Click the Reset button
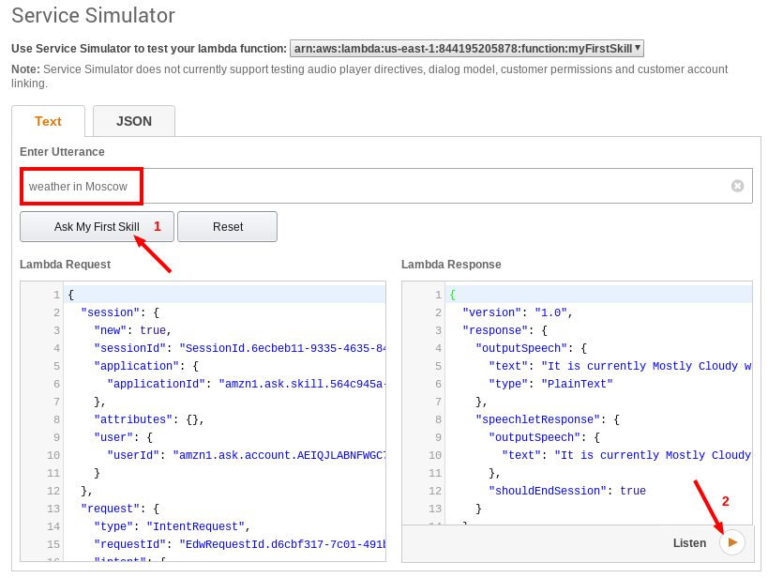 pos(227,226)
